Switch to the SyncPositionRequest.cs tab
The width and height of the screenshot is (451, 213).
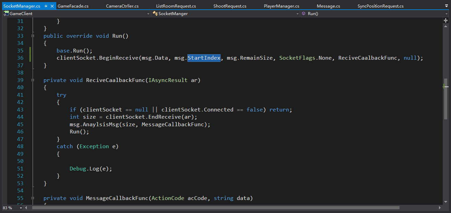(x=381, y=6)
